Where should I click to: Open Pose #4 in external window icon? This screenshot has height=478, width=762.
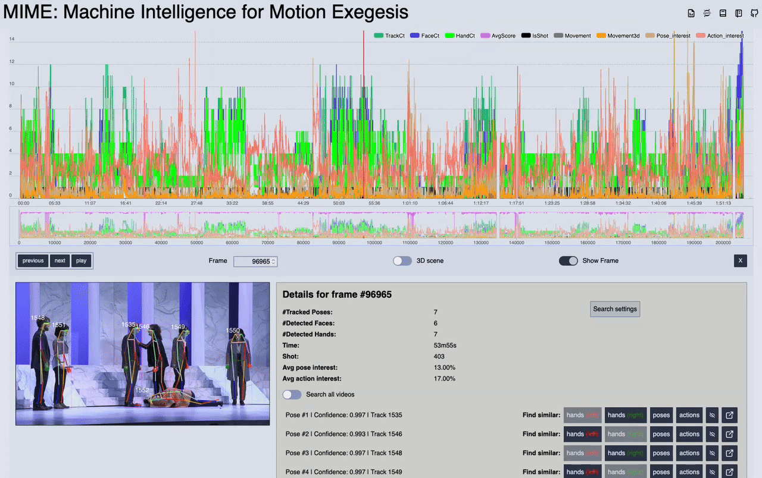[729, 472]
